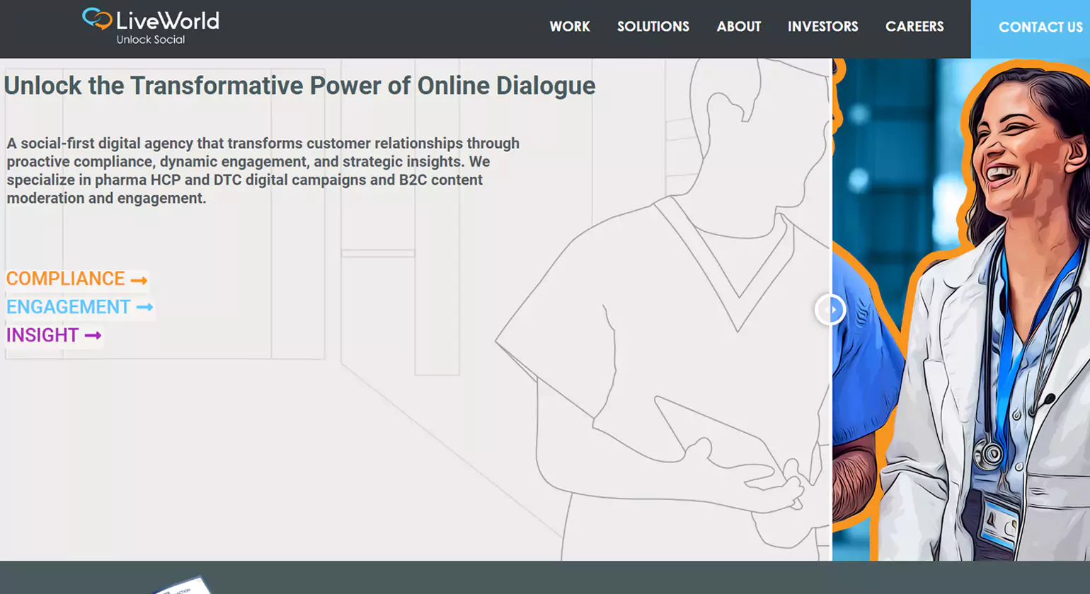This screenshot has width=1090, height=594.
Task: Click the LiveWorld speech bubble logo icon
Action: (x=97, y=18)
